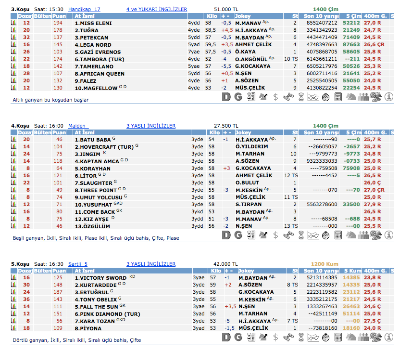Open the Şartli 5 link
The width and height of the screenshot is (412, 352).
click(x=78, y=264)
